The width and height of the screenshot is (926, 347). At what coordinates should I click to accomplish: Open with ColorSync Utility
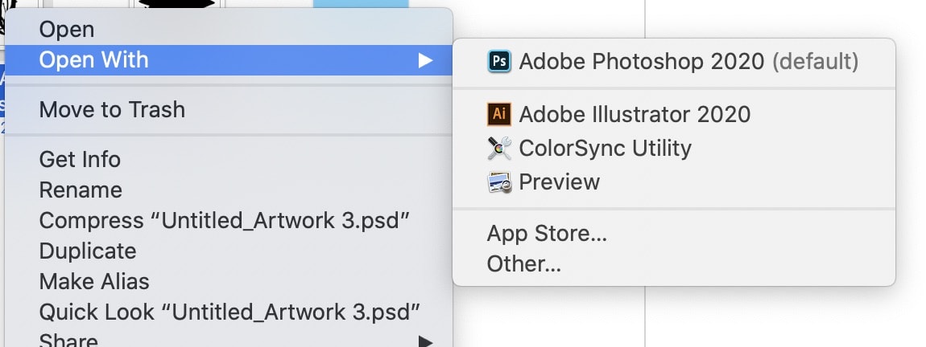tap(674, 148)
